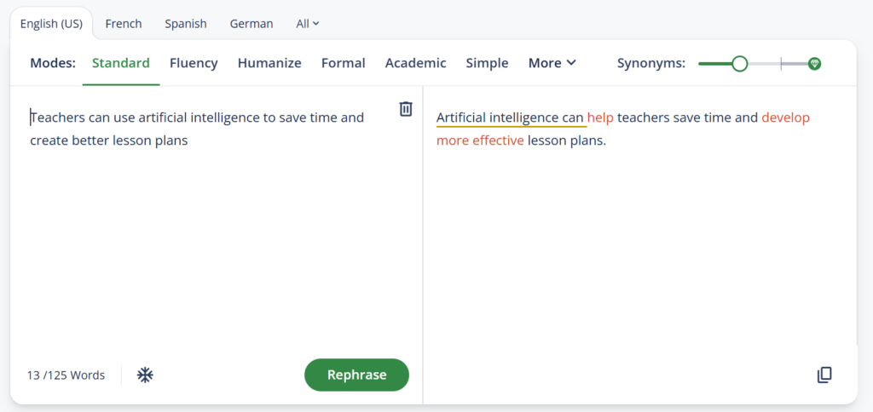The width and height of the screenshot is (873, 412).
Task: Expand the All languages dropdown
Action: (307, 24)
